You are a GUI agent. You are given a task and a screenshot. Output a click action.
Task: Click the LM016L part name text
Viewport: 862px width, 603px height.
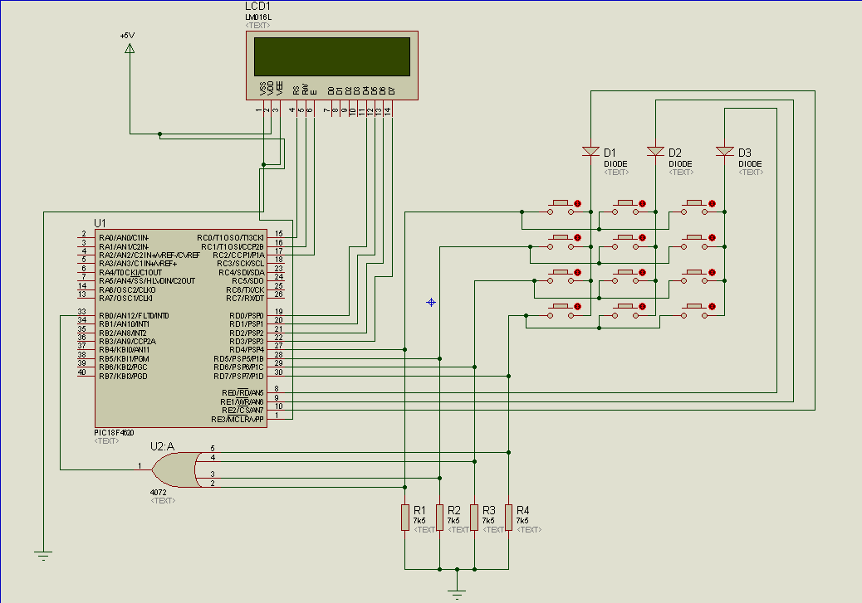pyautogui.click(x=258, y=17)
